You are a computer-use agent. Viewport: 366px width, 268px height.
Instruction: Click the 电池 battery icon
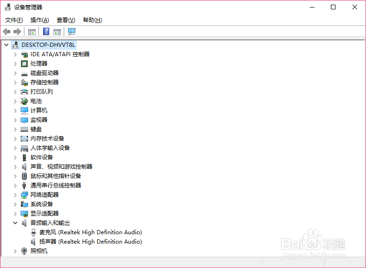[24, 101]
